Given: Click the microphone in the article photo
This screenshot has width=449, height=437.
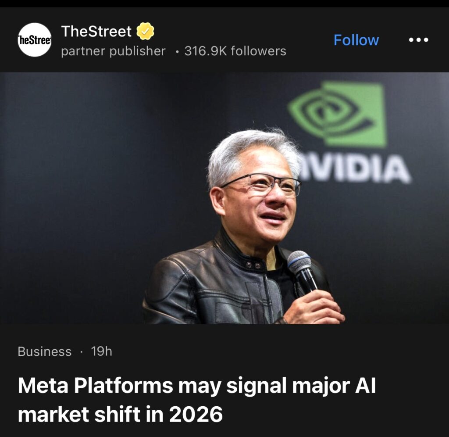Looking at the screenshot, I should pos(303,273).
